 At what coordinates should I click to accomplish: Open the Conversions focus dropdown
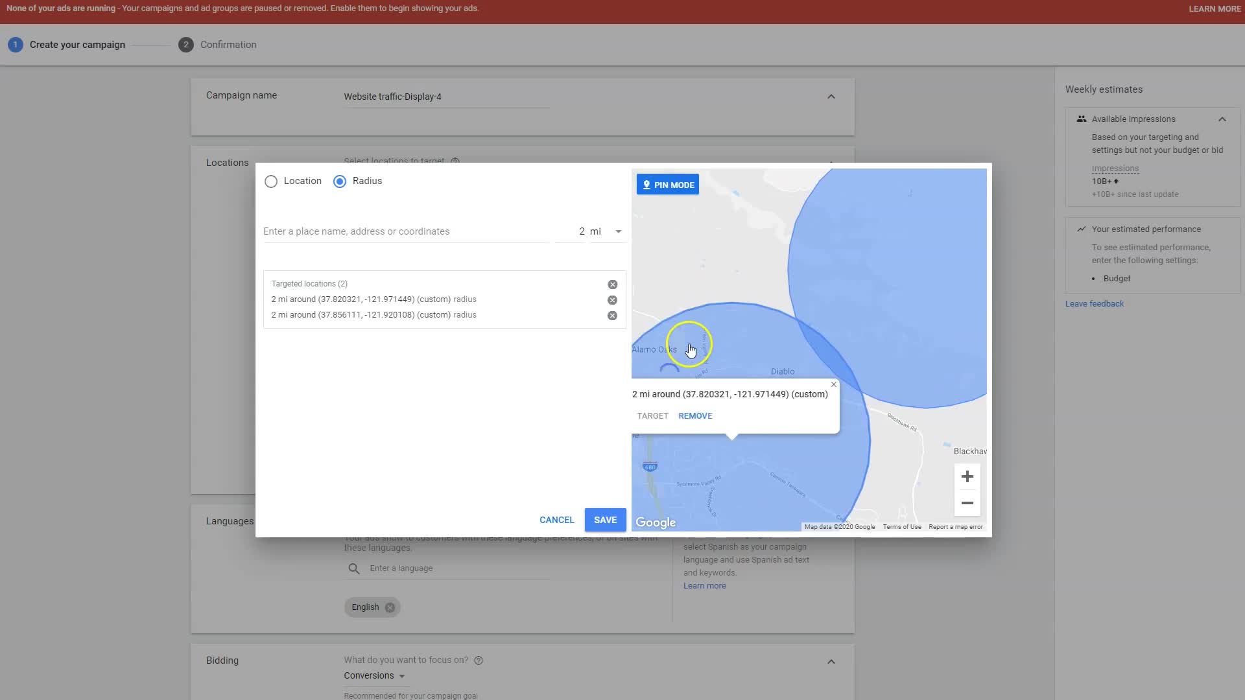coord(375,675)
